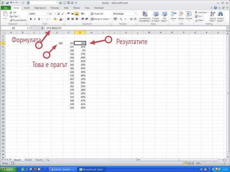Toggle Bold formatting
Screen dimensions: 230x172
pyautogui.click(x=30, y=18)
